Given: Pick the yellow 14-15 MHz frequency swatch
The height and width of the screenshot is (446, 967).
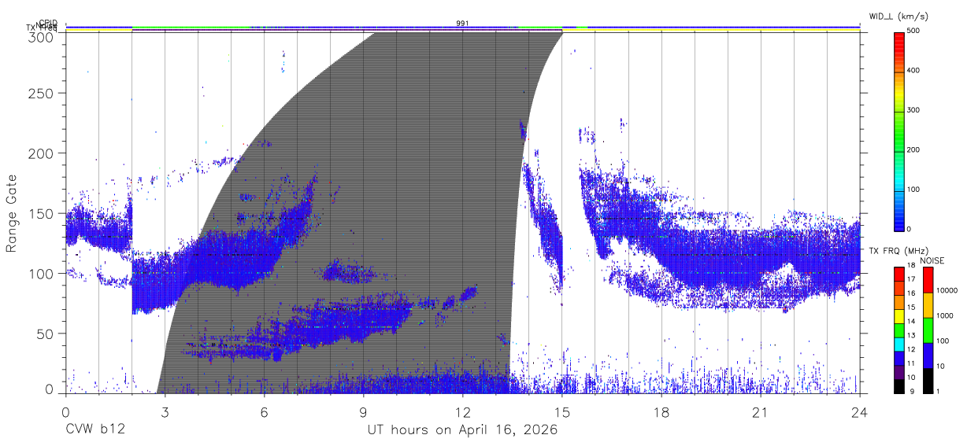Looking at the screenshot, I should (x=898, y=316).
